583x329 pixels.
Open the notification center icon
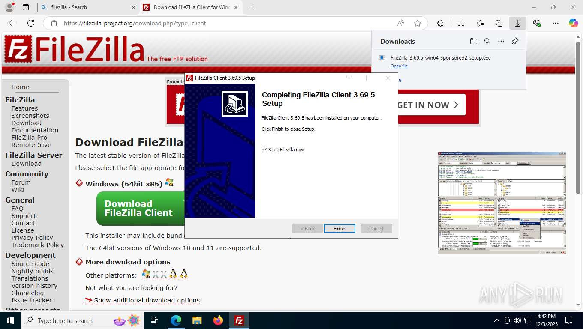coord(569,320)
